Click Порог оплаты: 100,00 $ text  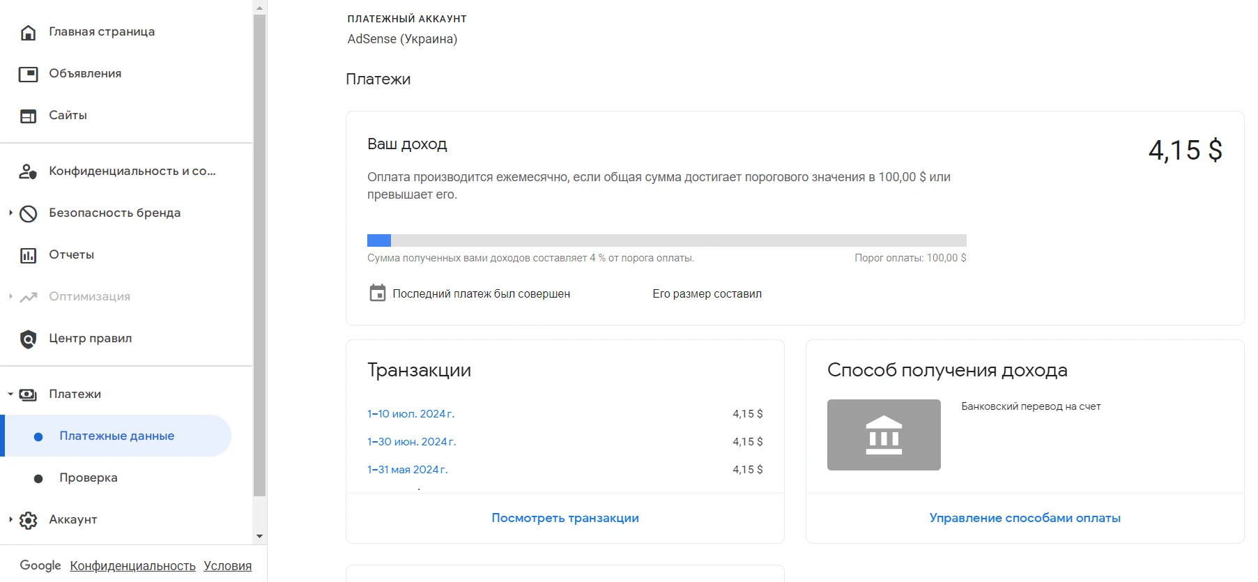[910, 258]
